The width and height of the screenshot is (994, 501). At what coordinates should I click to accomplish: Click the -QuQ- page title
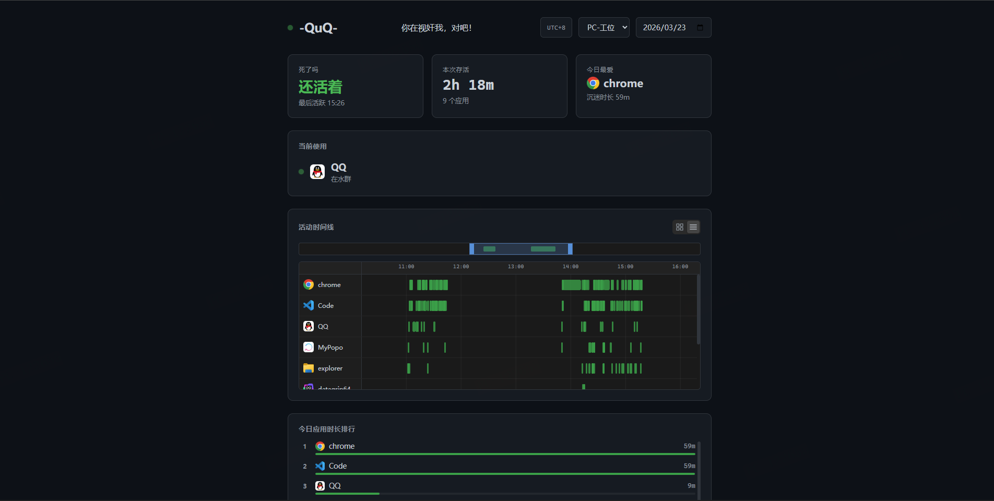coord(318,28)
